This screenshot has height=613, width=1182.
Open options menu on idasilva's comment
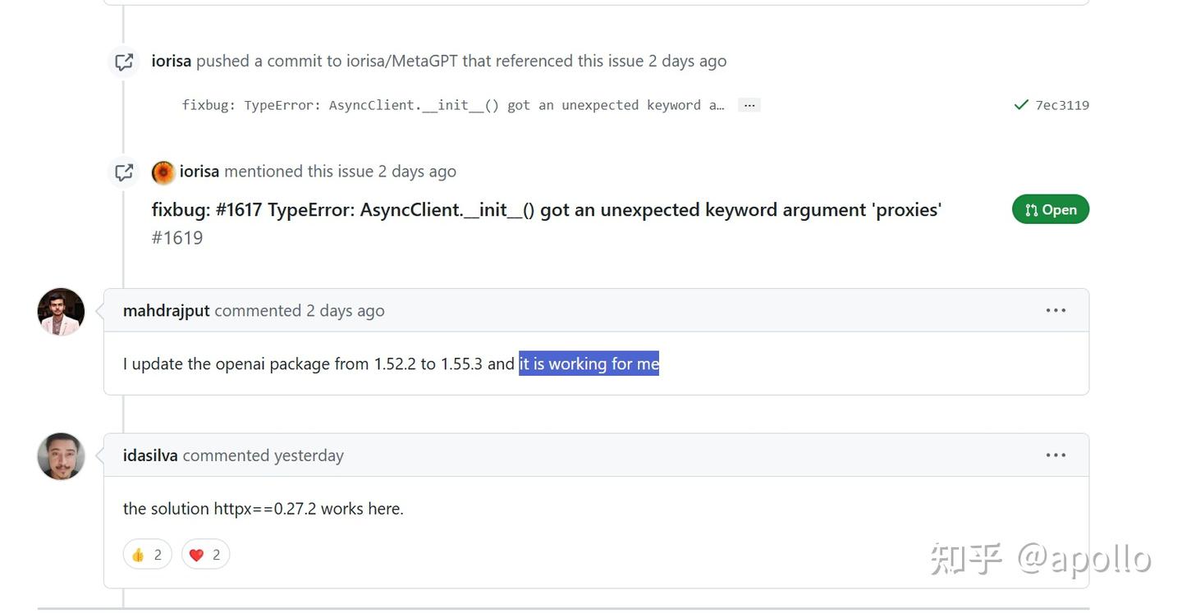[x=1056, y=455]
